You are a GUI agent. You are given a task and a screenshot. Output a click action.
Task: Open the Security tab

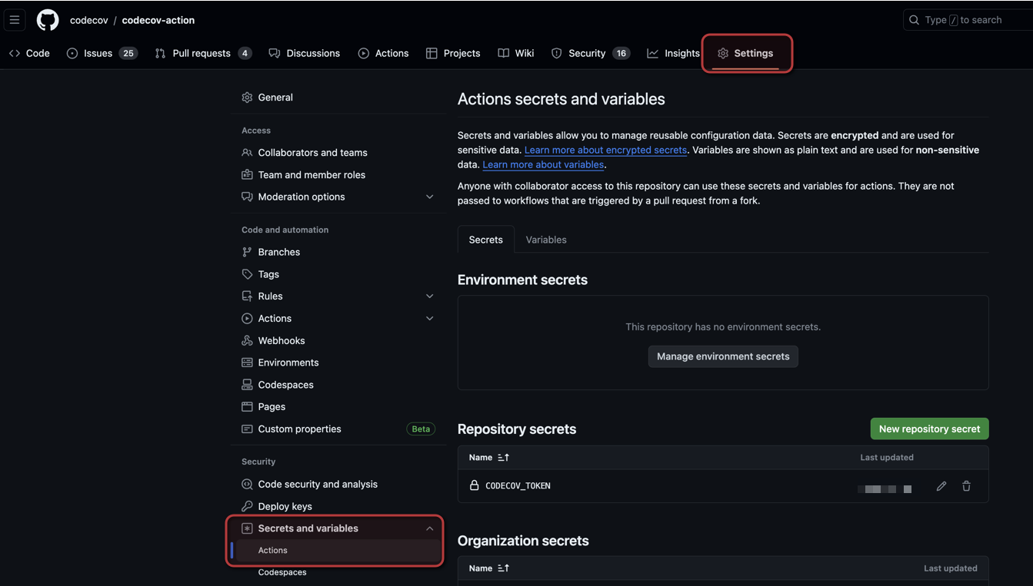(x=591, y=53)
